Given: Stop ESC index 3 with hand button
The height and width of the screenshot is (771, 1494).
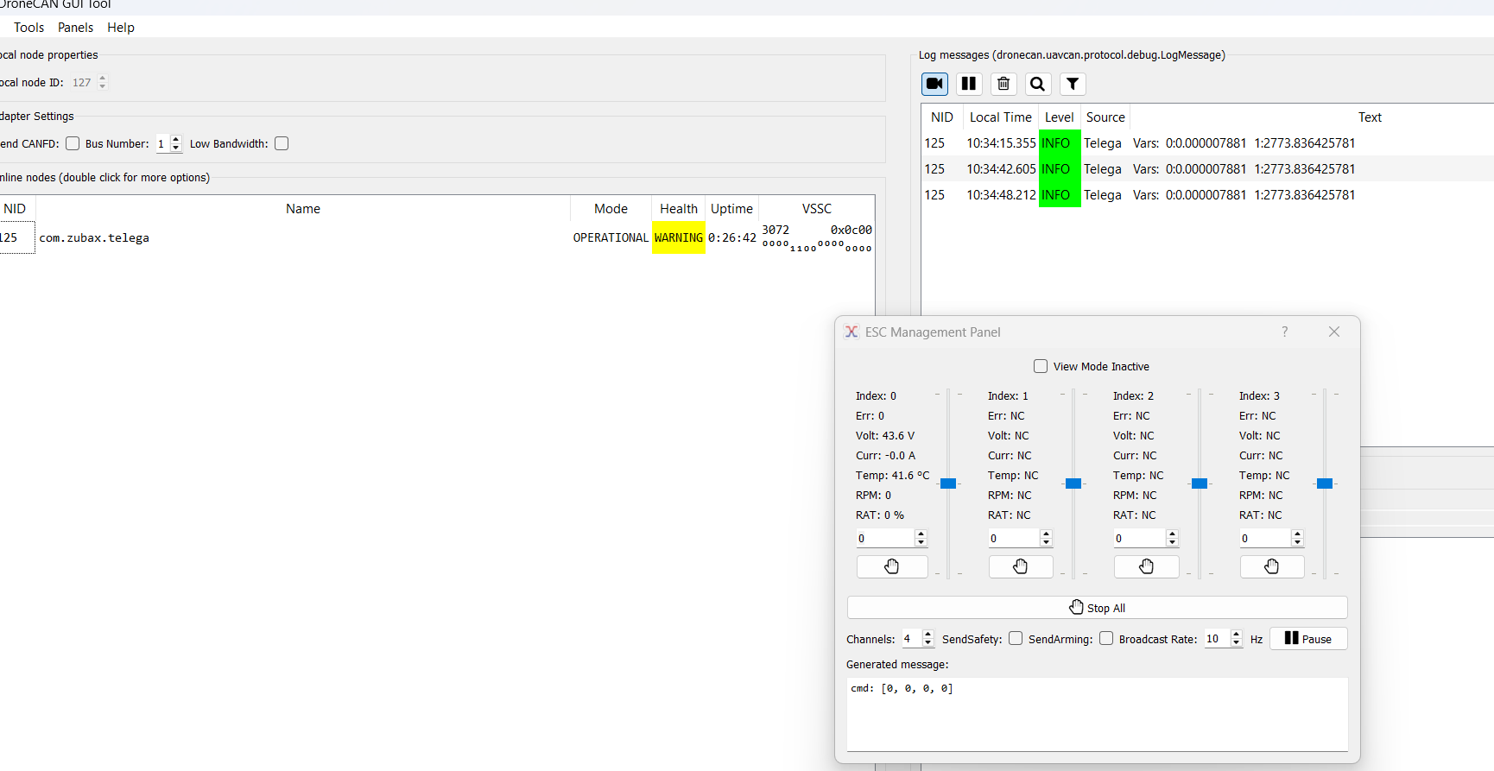Looking at the screenshot, I should click(1272, 566).
